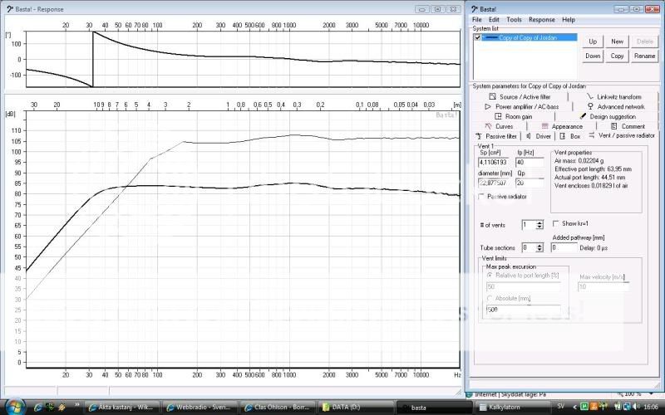The height and width of the screenshot is (415, 665).
Task: Click the number of vents spinner arrows
Action: coord(539,225)
